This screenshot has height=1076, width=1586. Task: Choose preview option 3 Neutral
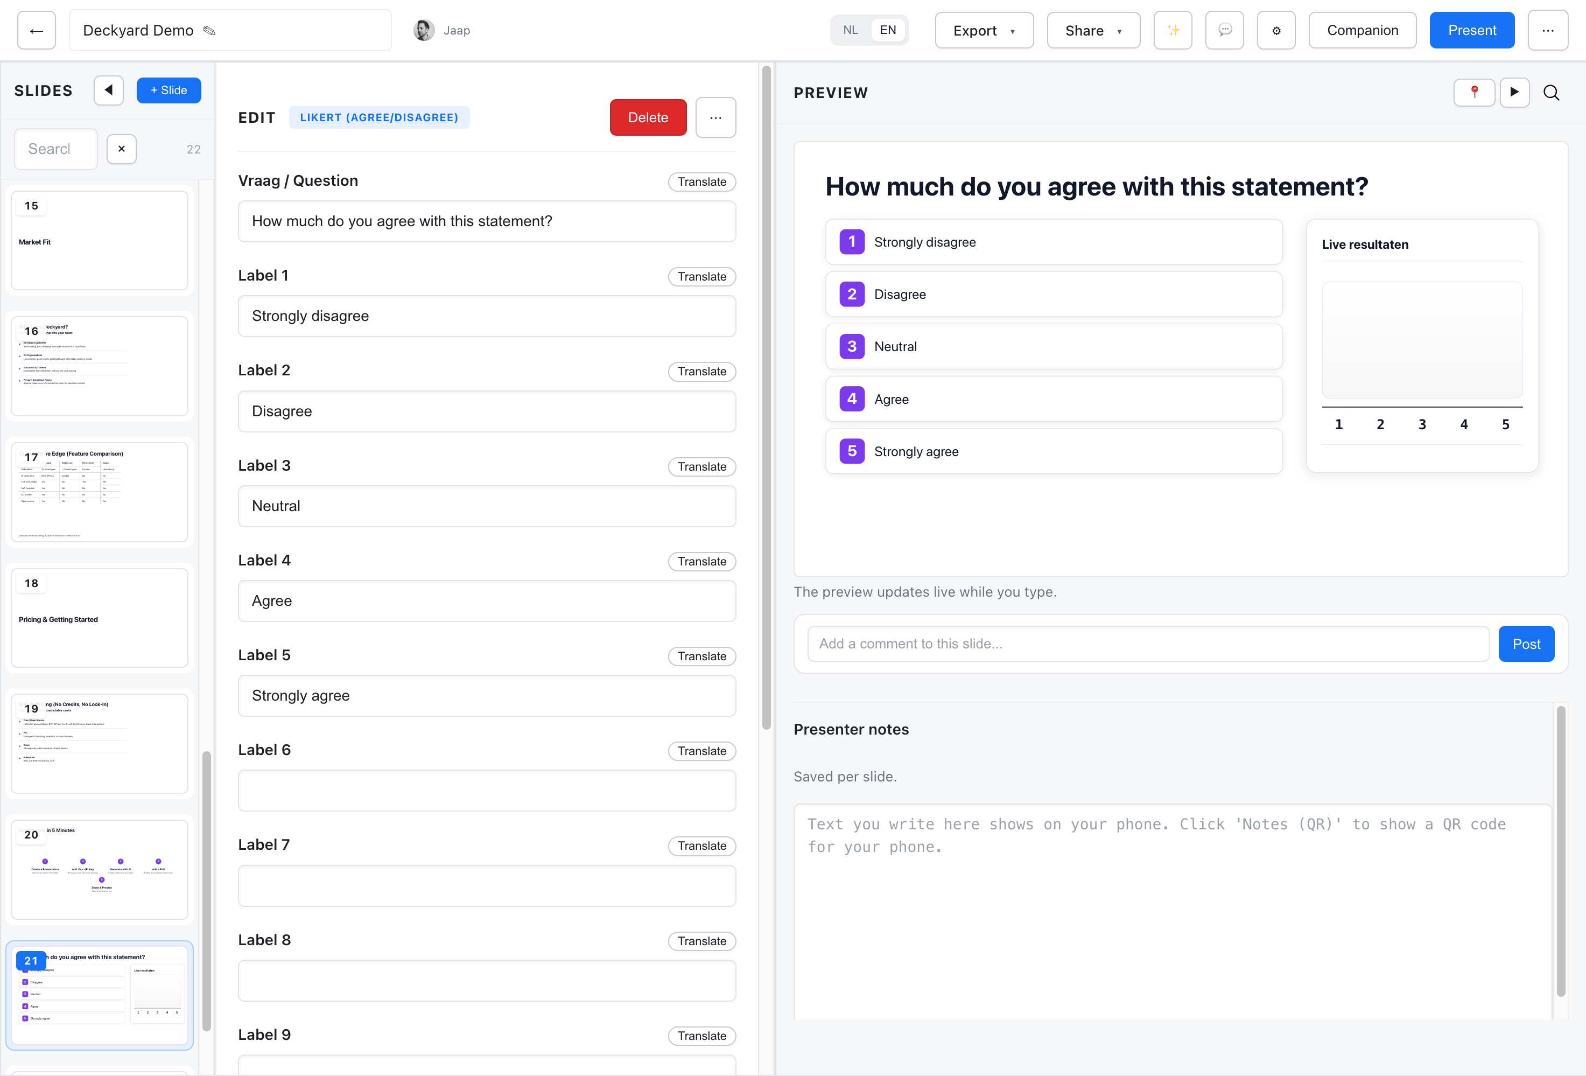tap(1054, 347)
